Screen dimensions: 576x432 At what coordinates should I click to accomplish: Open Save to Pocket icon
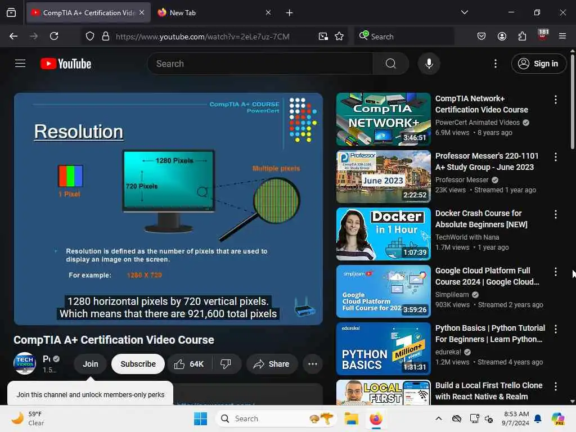coord(481,36)
